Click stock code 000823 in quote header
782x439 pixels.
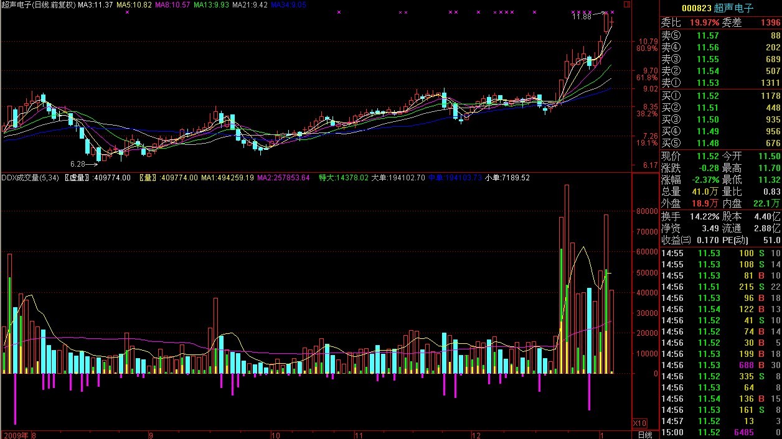pyautogui.click(x=696, y=8)
